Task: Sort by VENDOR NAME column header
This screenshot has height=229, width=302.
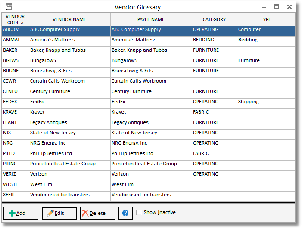Action: (69, 19)
